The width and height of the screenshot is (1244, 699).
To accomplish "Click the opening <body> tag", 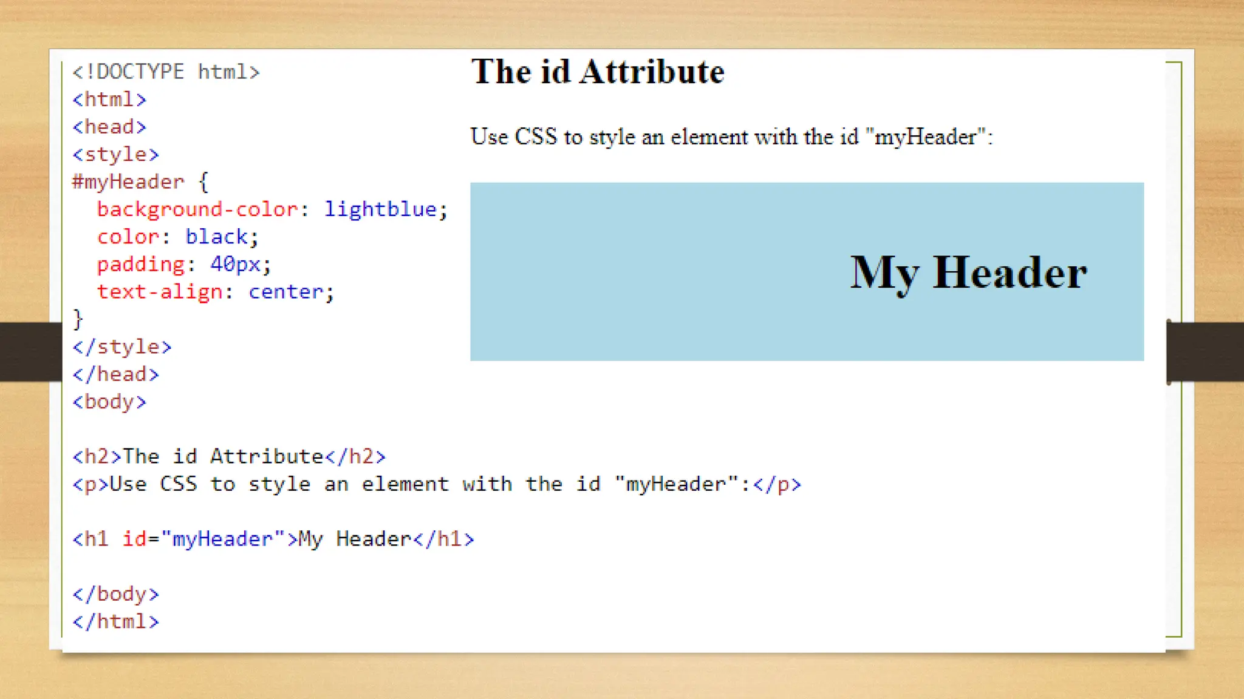I will (109, 402).
